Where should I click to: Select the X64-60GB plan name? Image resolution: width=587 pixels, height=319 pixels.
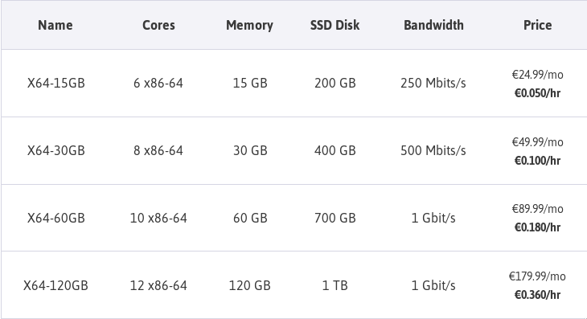pos(55,218)
